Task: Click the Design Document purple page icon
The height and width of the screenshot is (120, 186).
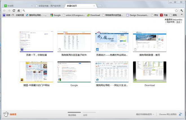Action: pos(127,15)
